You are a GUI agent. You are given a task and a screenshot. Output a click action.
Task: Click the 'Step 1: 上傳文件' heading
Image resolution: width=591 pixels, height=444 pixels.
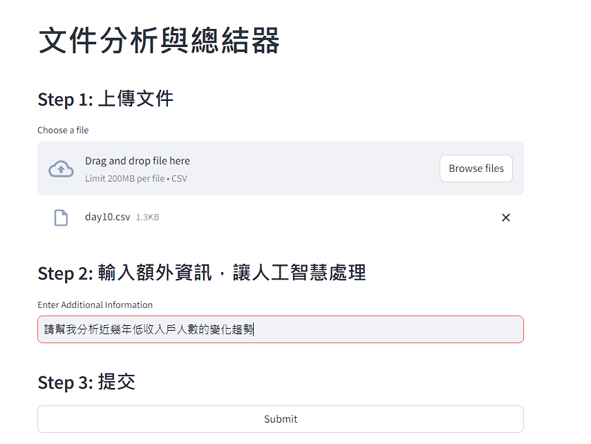[x=105, y=99]
